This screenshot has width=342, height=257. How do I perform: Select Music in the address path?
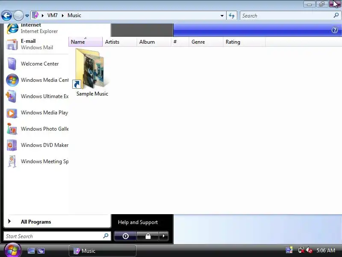[x=74, y=15]
